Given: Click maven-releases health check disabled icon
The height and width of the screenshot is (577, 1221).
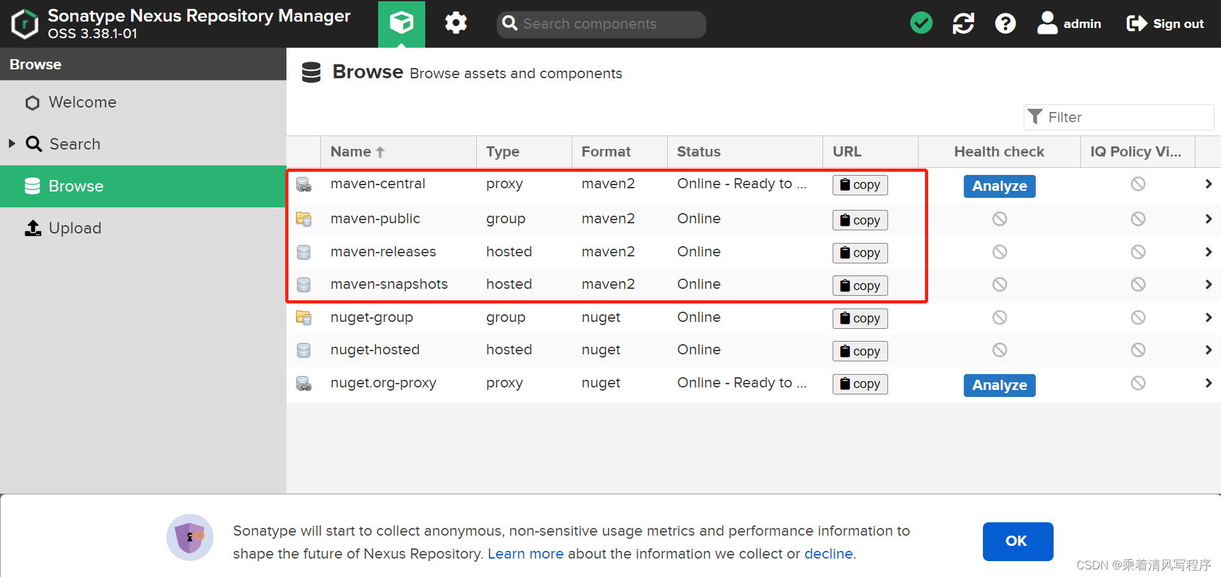Looking at the screenshot, I should [x=999, y=252].
